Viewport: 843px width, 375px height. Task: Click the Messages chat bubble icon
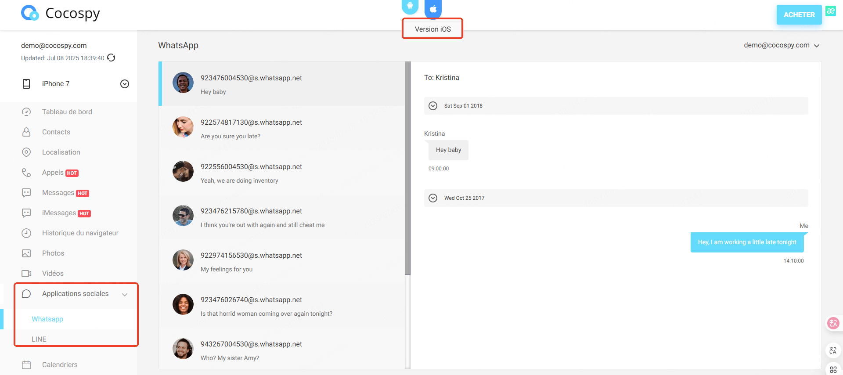26,193
